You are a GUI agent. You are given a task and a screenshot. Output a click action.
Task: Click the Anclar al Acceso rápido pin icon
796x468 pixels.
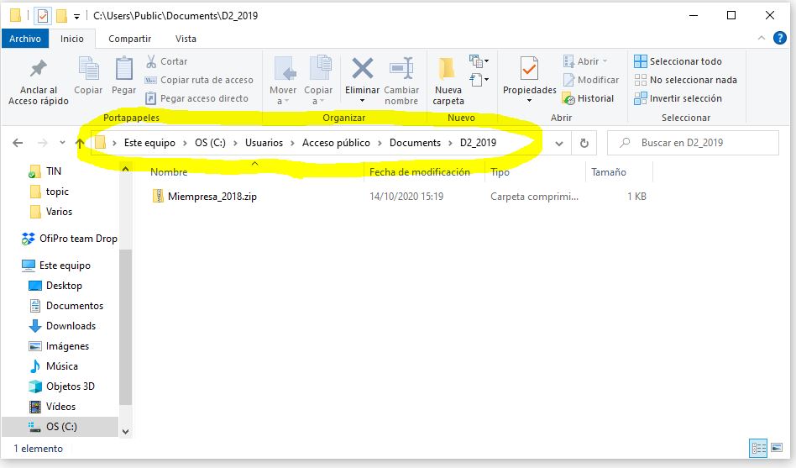click(x=38, y=69)
